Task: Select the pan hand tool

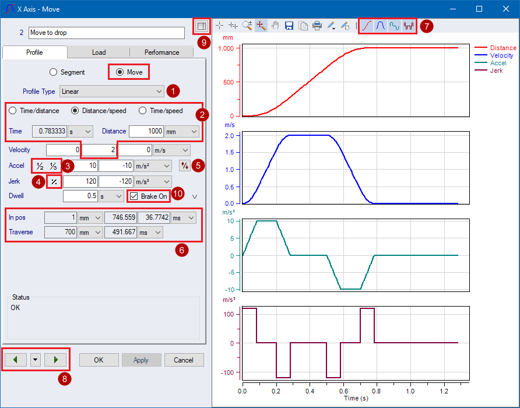Action: coord(274,26)
